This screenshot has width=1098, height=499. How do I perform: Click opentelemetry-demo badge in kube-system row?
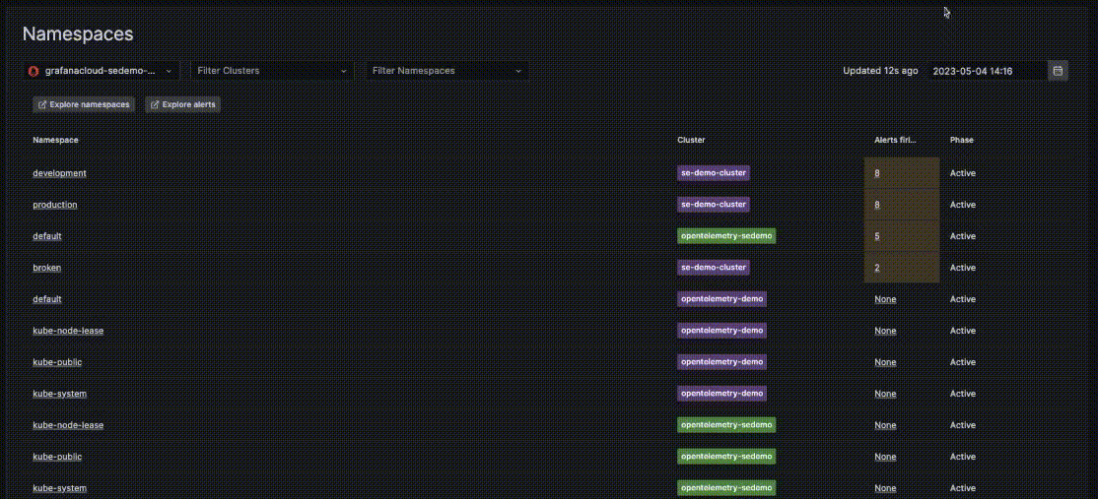click(x=721, y=394)
